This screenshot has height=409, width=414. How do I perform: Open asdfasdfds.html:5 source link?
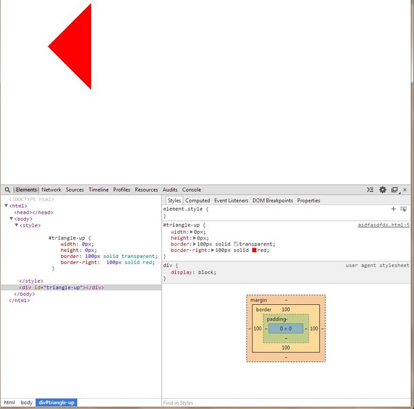(x=383, y=225)
